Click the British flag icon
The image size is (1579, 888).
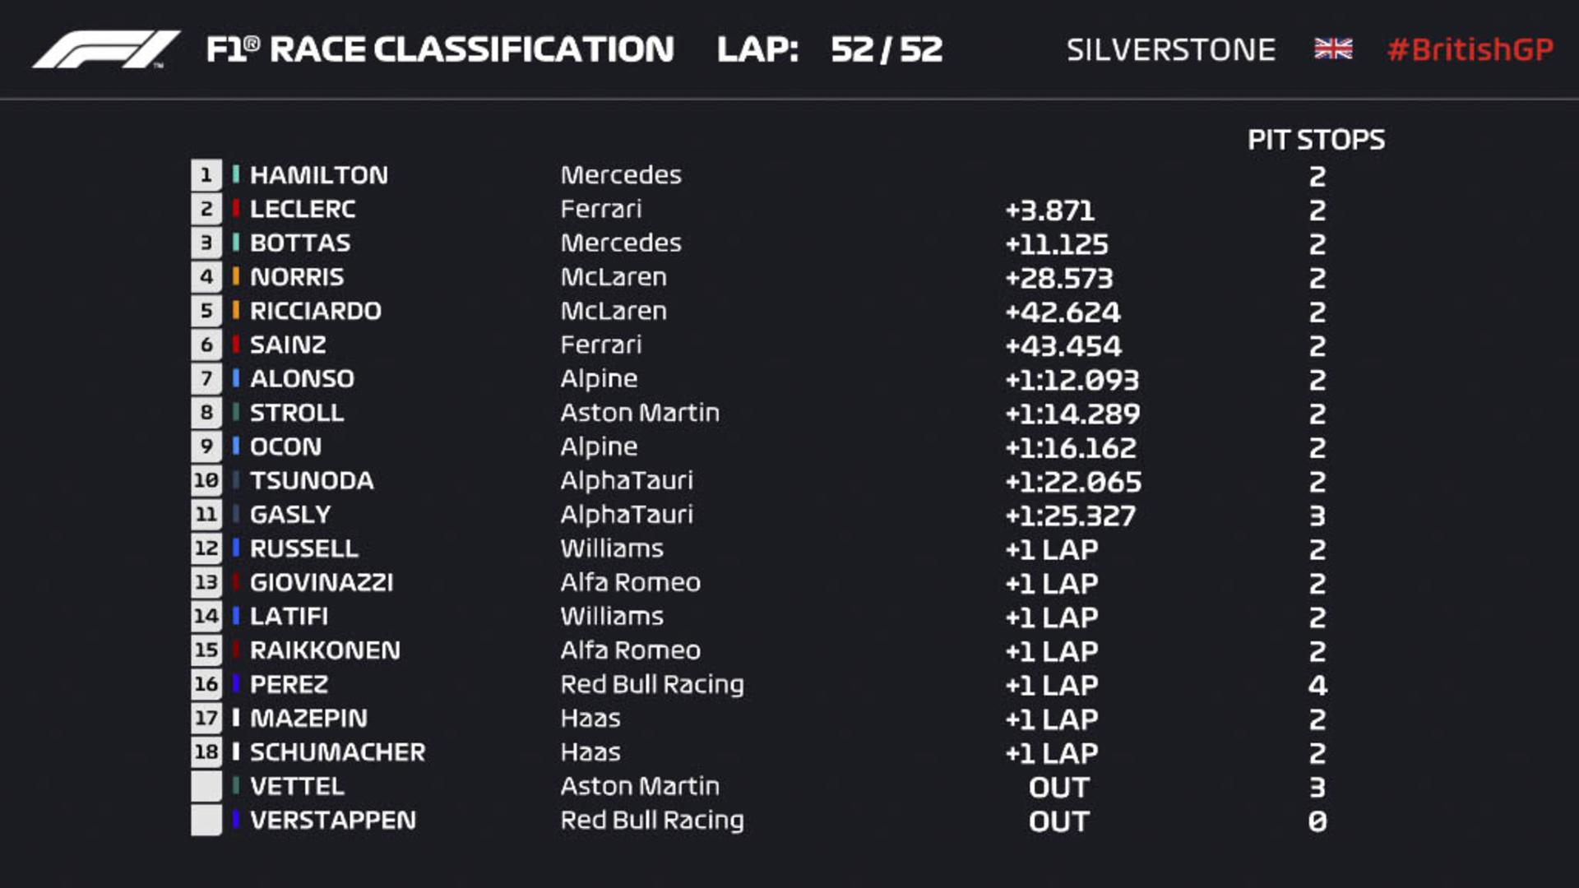(x=1333, y=49)
